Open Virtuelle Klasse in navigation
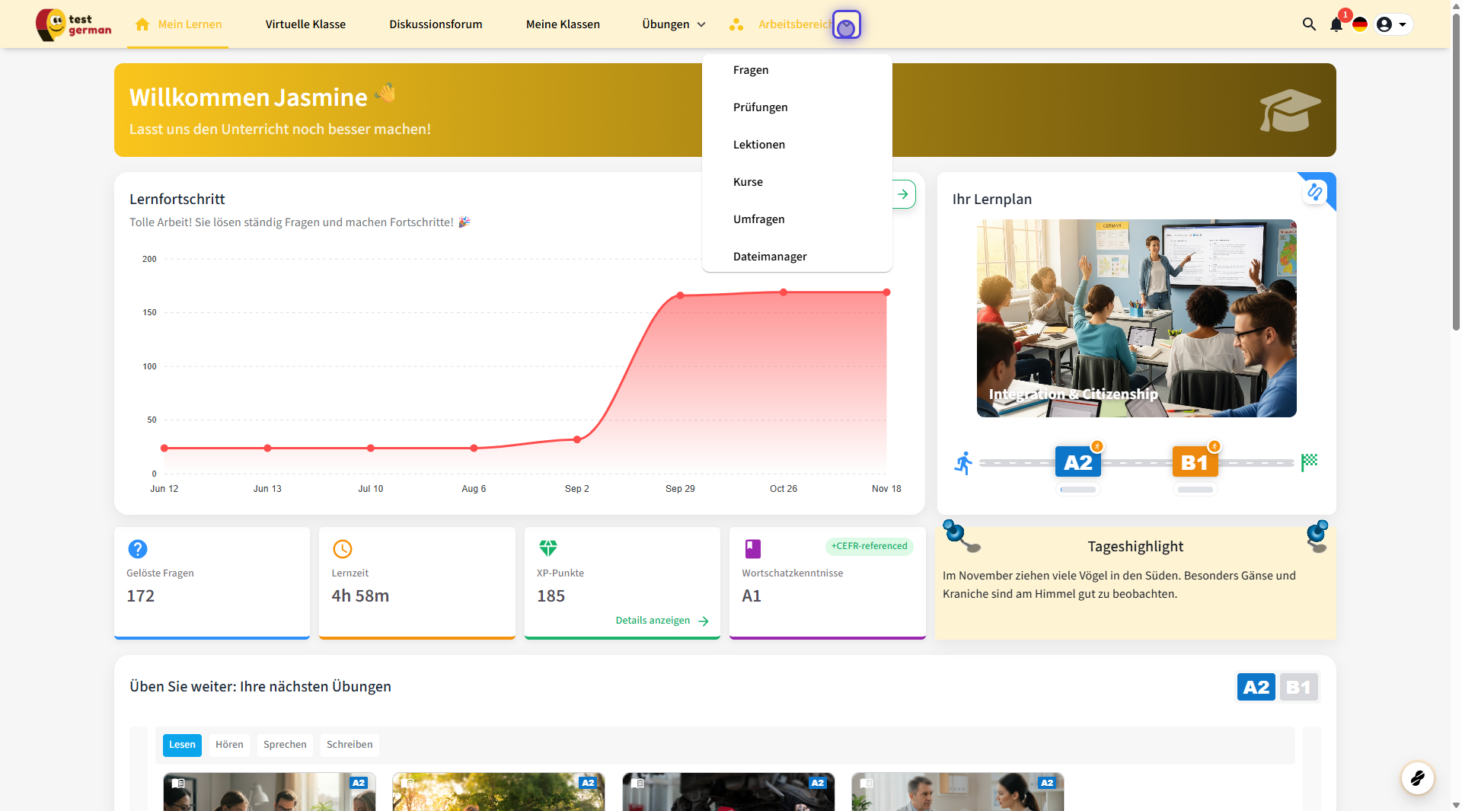Viewport: 1462px width, 811px height. pyautogui.click(x=305, y=24)
